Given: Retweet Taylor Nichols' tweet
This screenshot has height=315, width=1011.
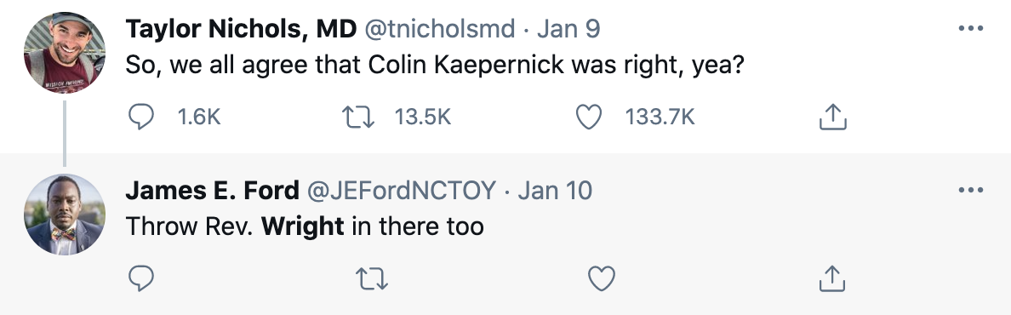Looking at the screenshot, I should pyautogui.click(x=357, y=117).
